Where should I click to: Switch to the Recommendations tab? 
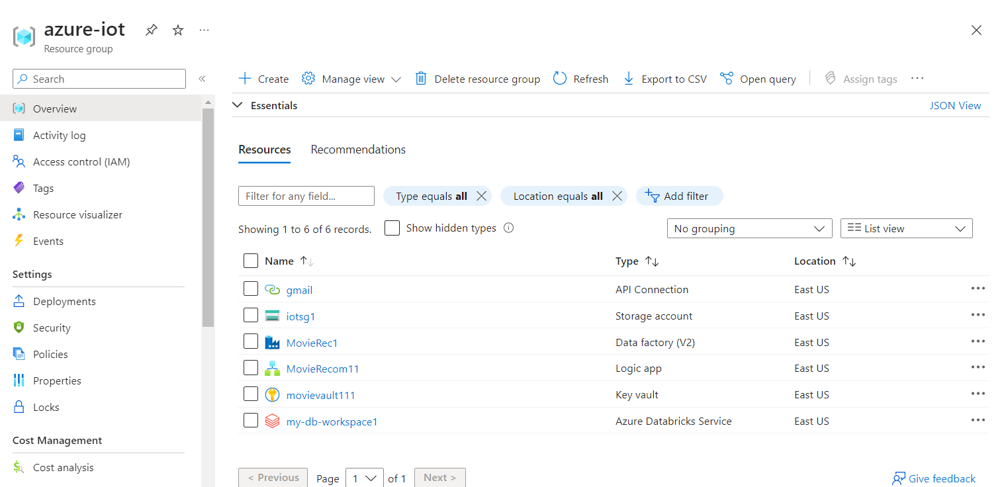coord(358,149)
